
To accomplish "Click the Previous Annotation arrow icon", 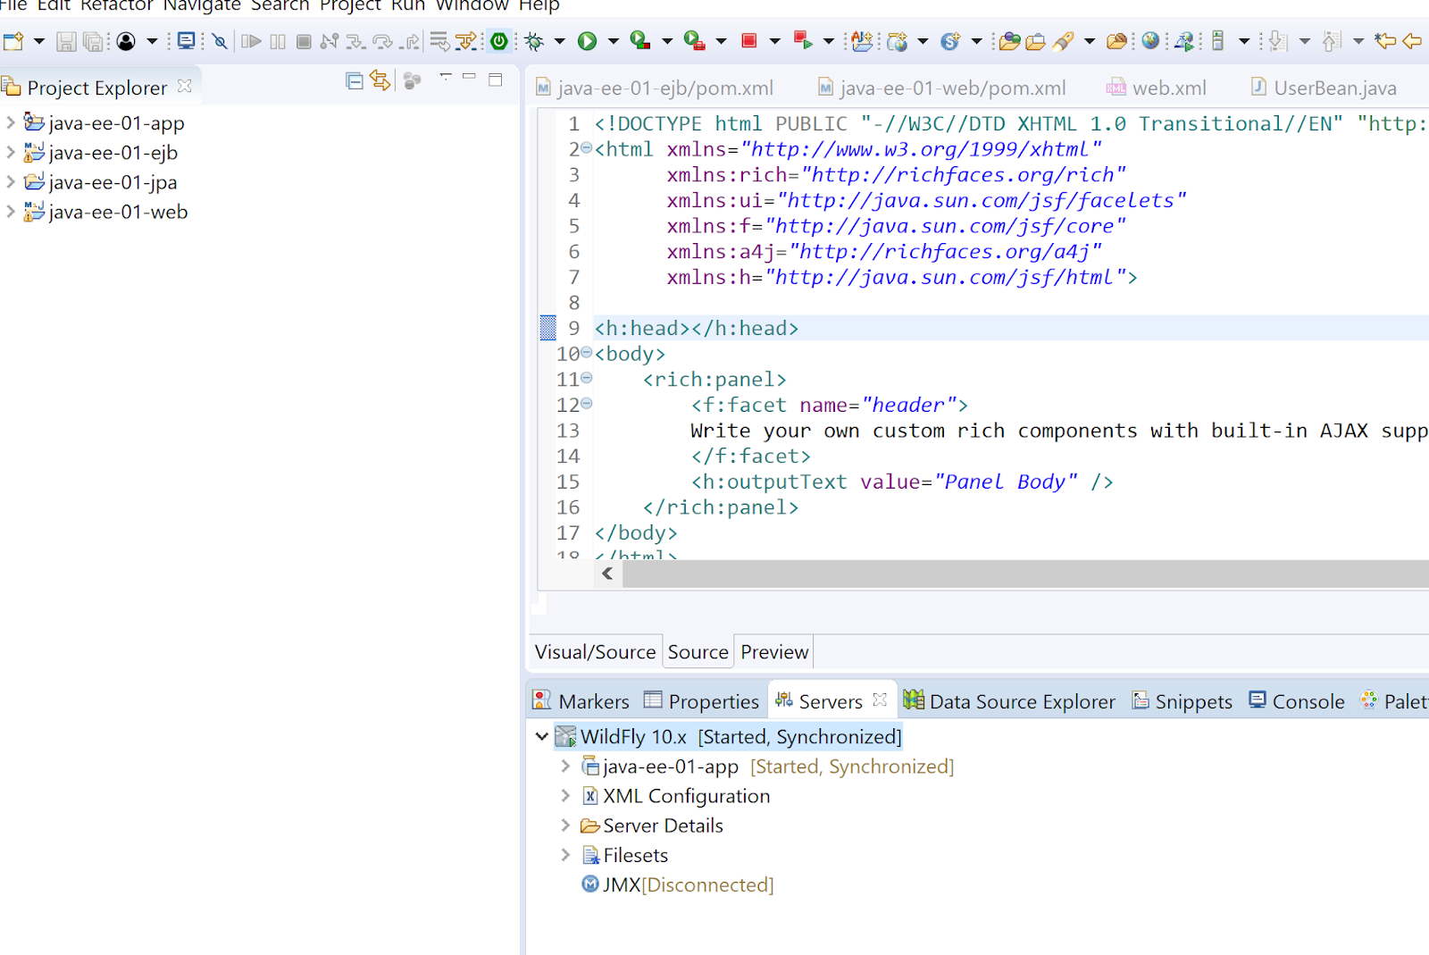I will click(x=1332, y=41).
